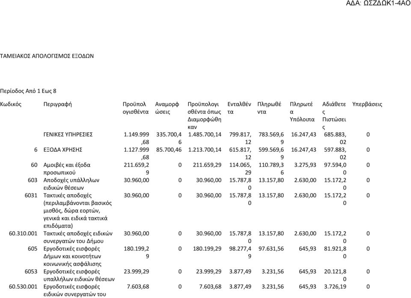Click the value 97.594,00
Viewport: 411px width, 298px height.
[x=335, y=169]
